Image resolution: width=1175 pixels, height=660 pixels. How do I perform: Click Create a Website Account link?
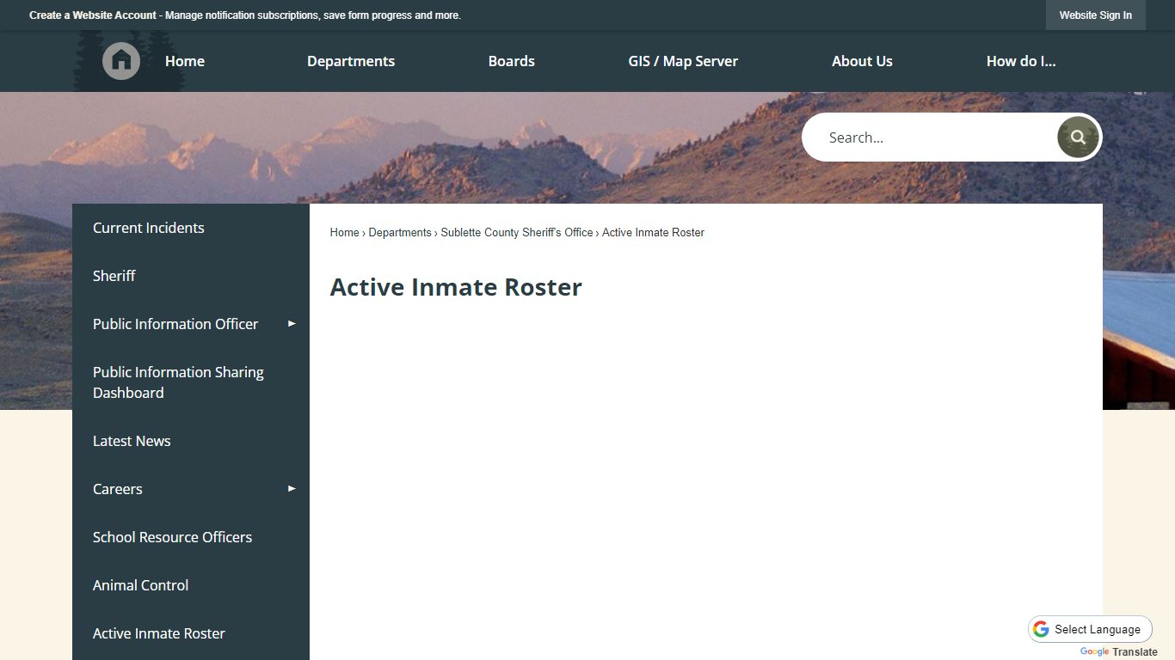pyautogui.click(x=93, y=15)
